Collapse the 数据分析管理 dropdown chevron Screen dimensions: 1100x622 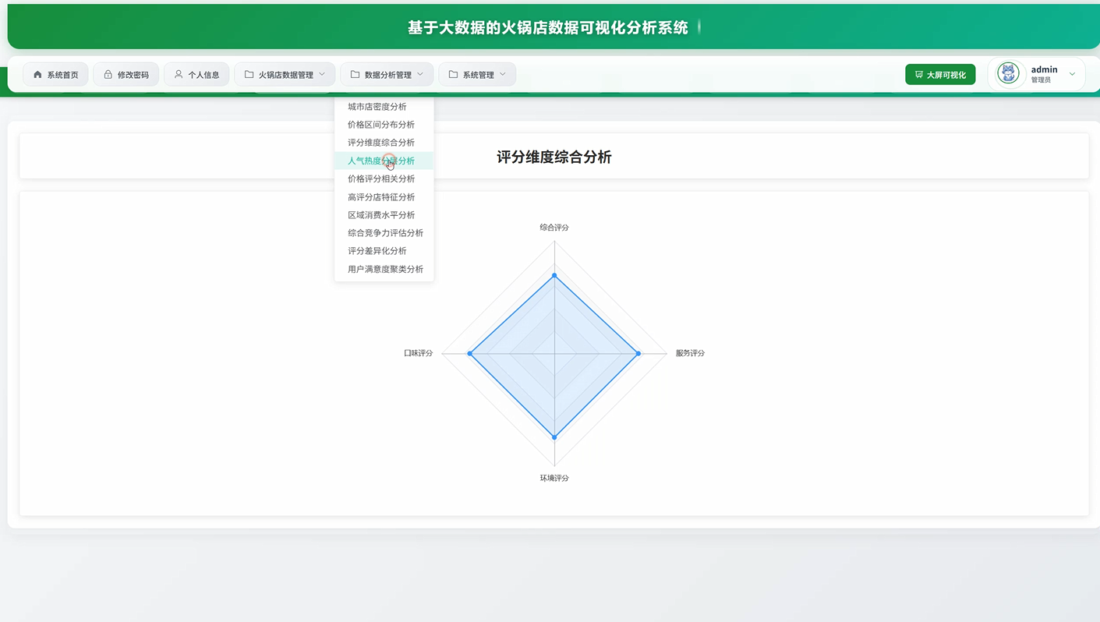tap(420, 75)
